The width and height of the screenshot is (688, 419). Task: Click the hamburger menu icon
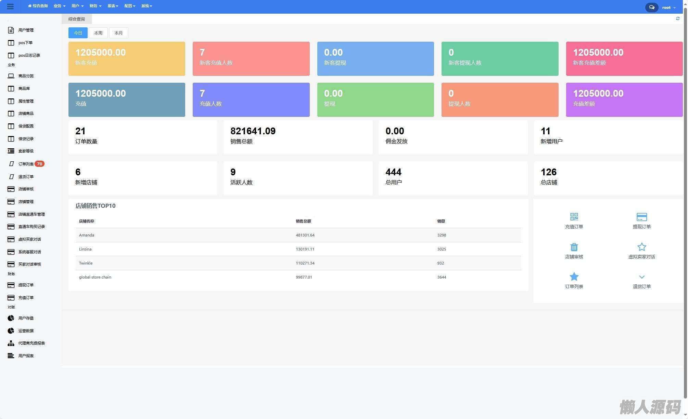click(10, 6)
